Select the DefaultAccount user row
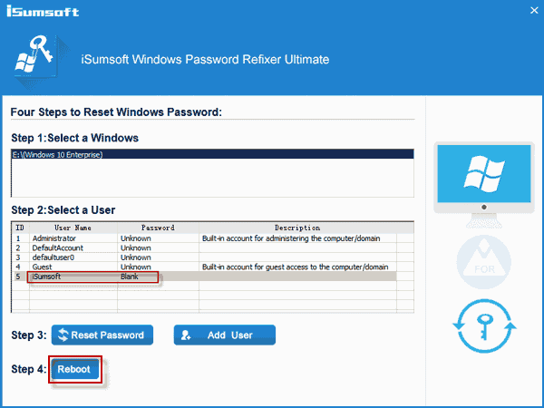The image size is (544, 408). tap(204, 248)
